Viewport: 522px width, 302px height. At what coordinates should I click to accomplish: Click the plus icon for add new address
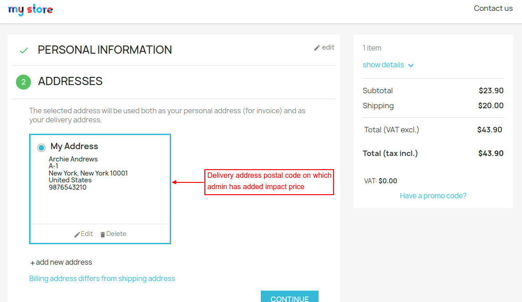tap(32, 263)
